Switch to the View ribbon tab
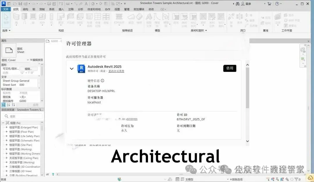Screen dimensions: 314x182 [117, 9]
